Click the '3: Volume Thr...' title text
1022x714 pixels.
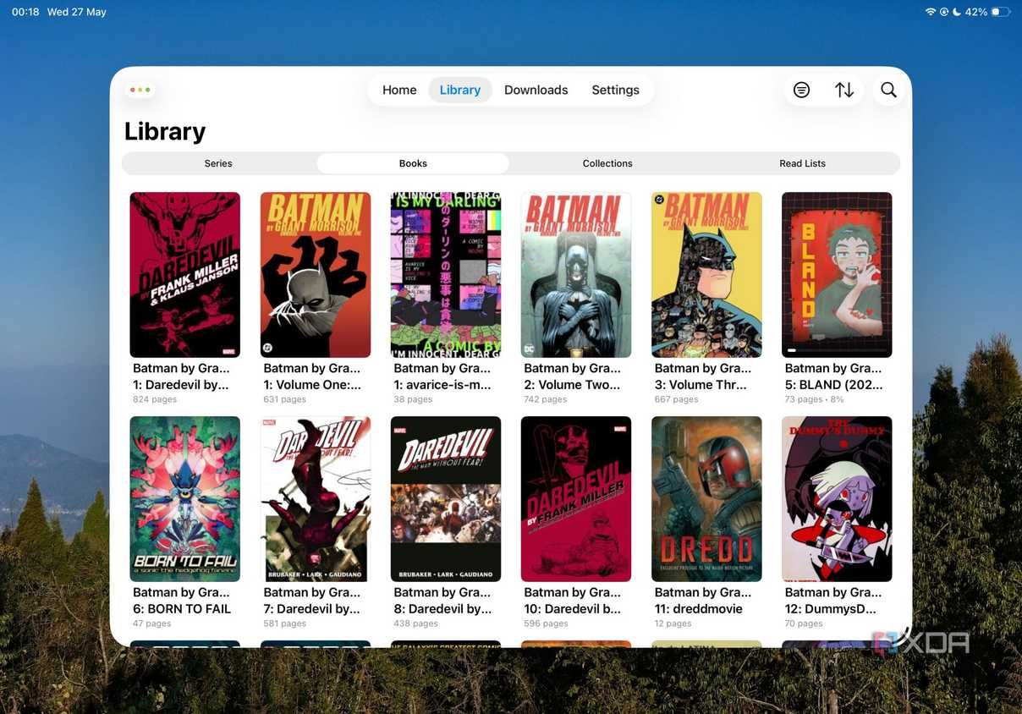701,384
